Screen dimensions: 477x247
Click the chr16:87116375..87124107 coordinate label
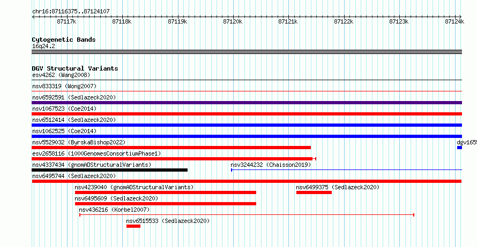71,11
